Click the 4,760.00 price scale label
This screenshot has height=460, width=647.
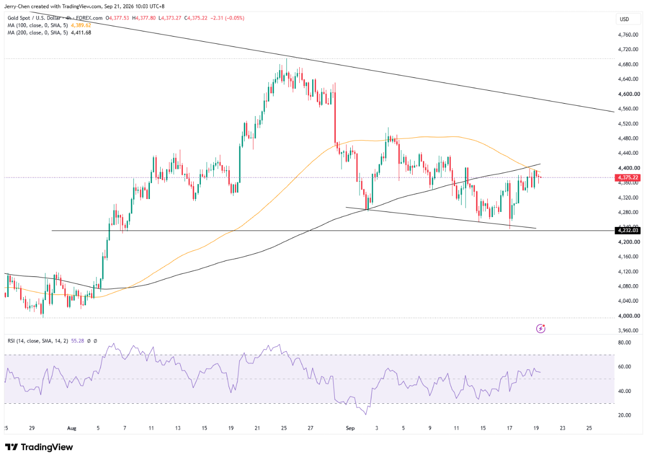pos(627,35)
